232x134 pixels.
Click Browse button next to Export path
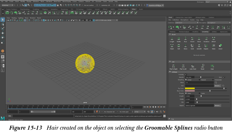(x=218, y=106)
